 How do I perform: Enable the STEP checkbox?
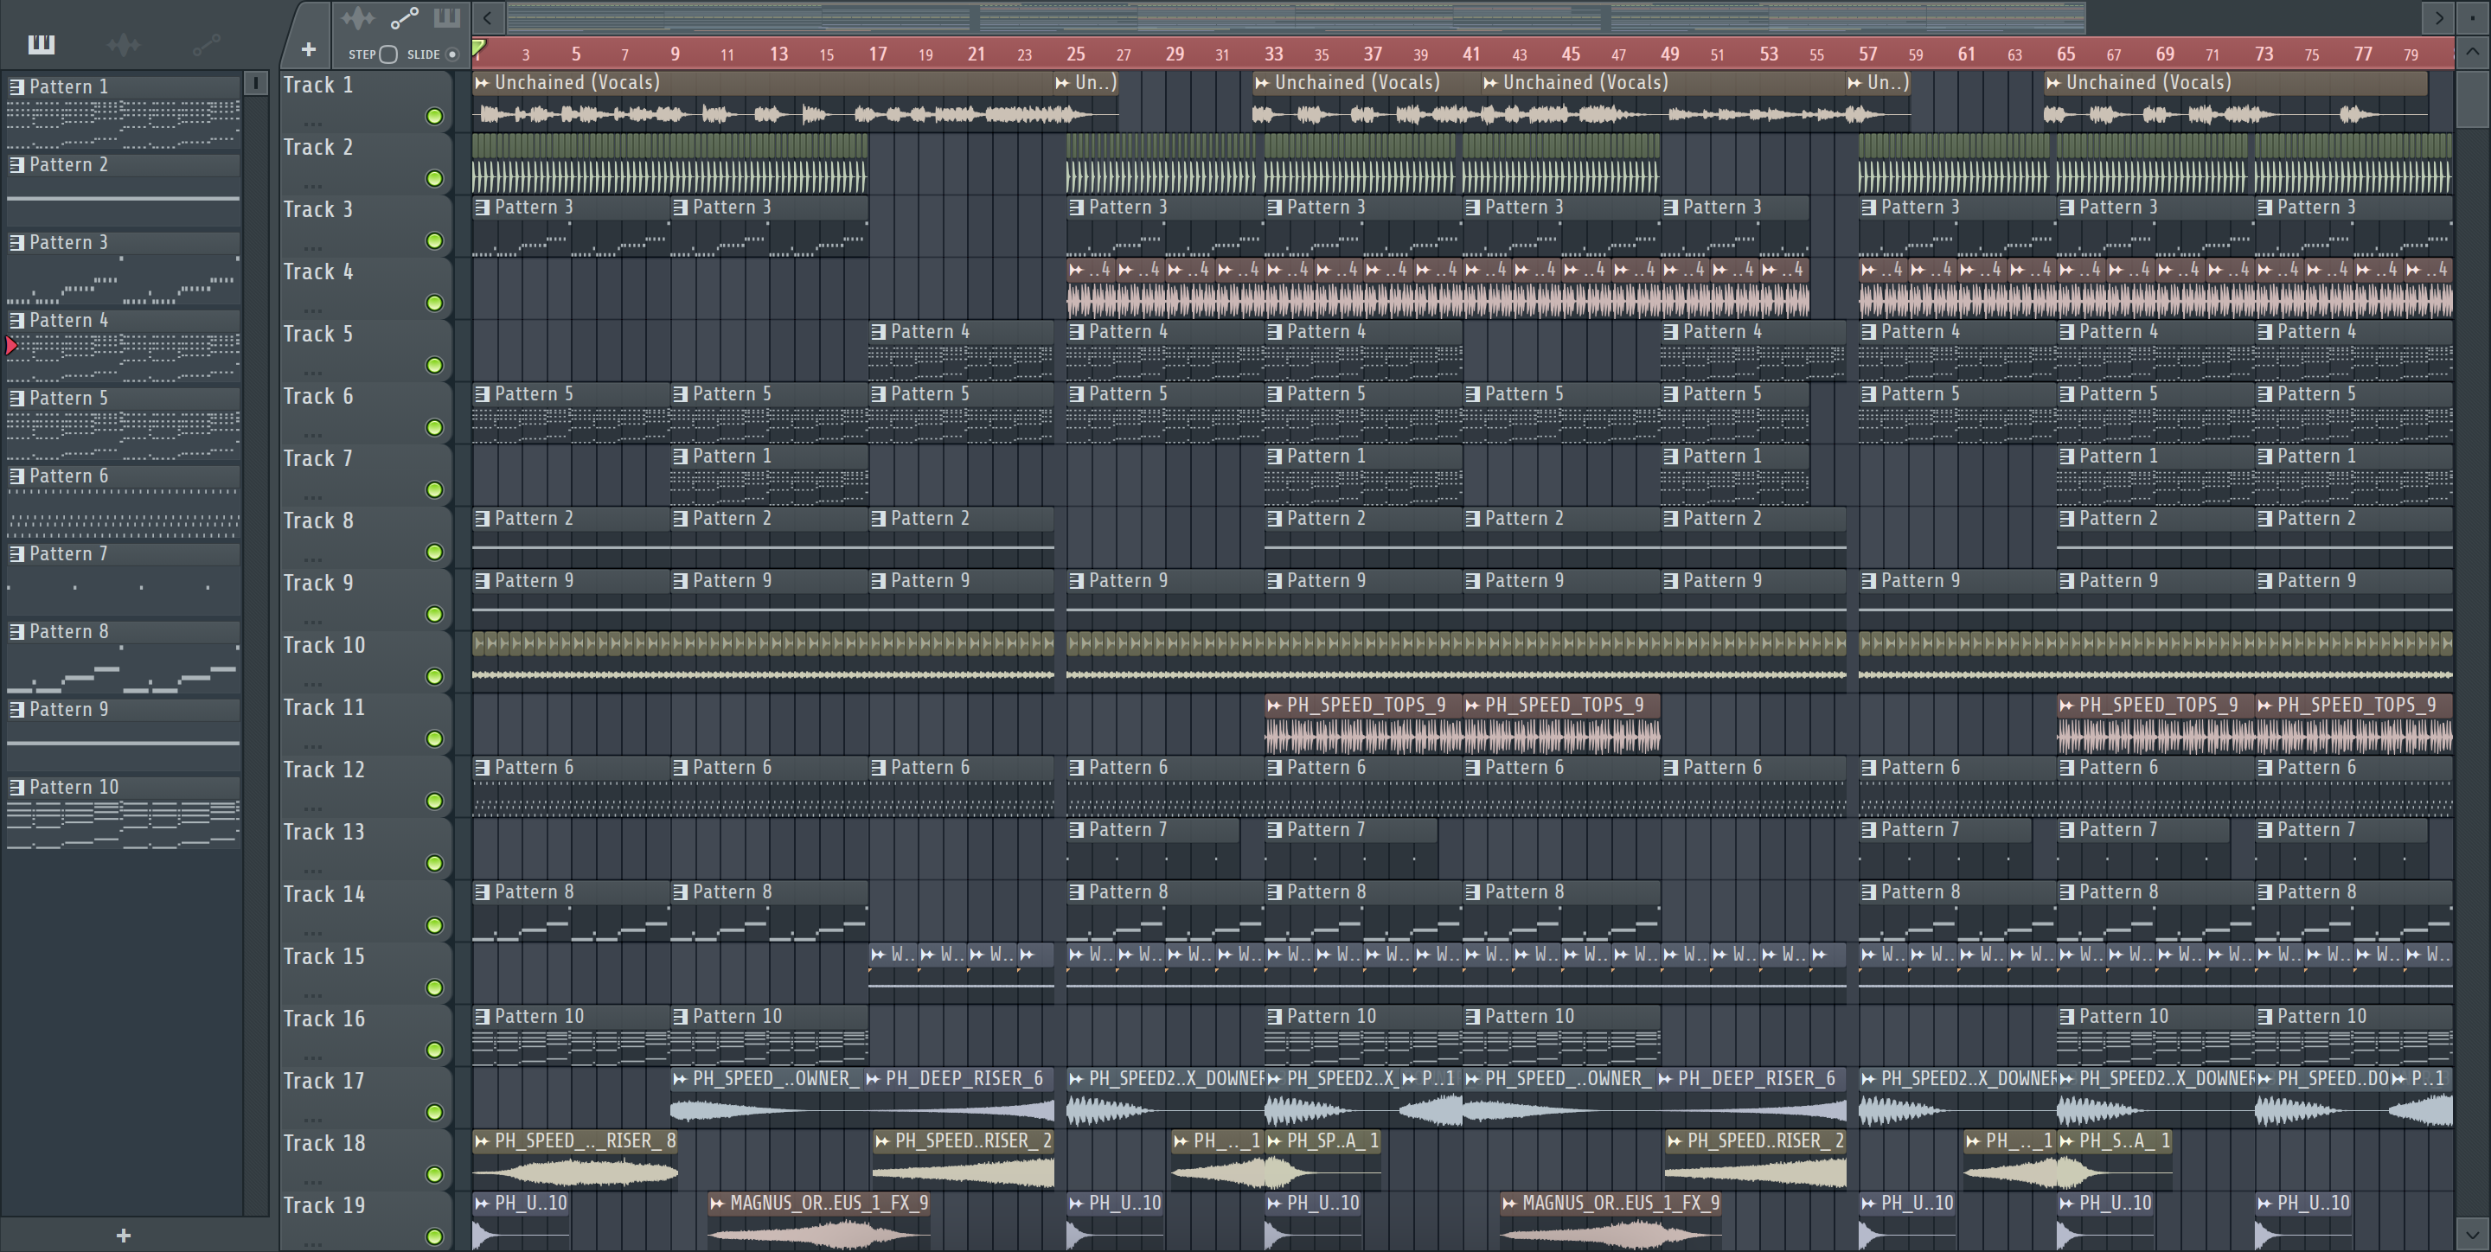point(388,54)
